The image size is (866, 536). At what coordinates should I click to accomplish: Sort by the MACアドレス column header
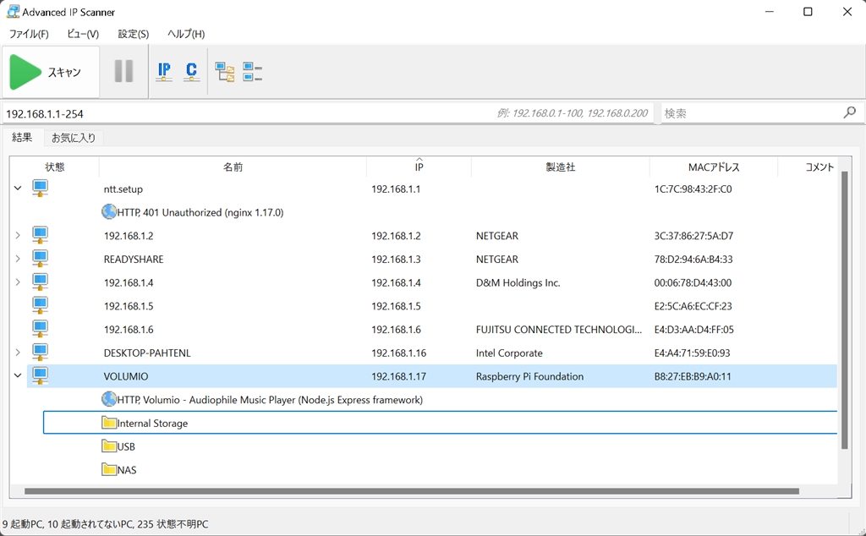tap(713, 167)
